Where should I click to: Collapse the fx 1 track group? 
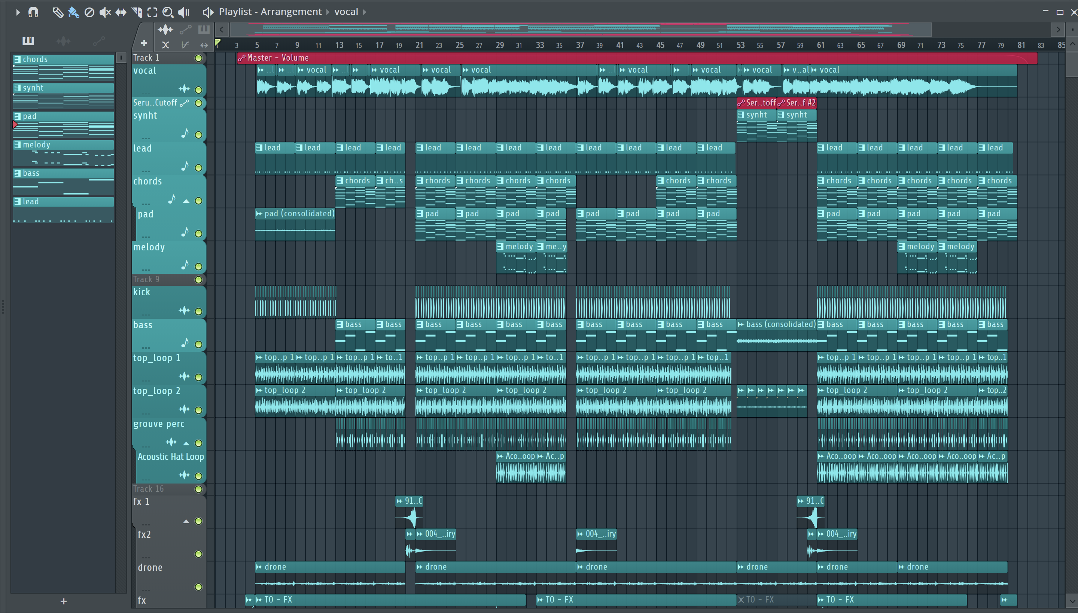(x=186, y=522)
